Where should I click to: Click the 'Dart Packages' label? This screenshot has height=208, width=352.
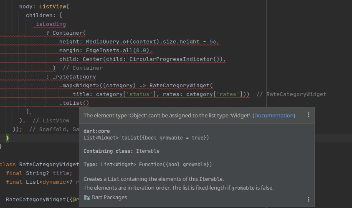point(109,198)
